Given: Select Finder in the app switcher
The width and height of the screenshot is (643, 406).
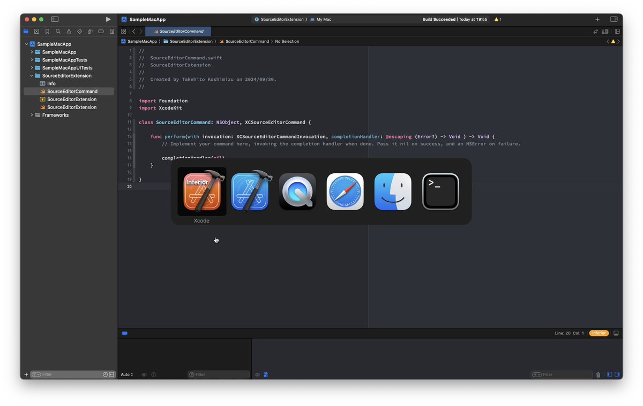Looking at the screenshot, I should click(x=393, y=191).
